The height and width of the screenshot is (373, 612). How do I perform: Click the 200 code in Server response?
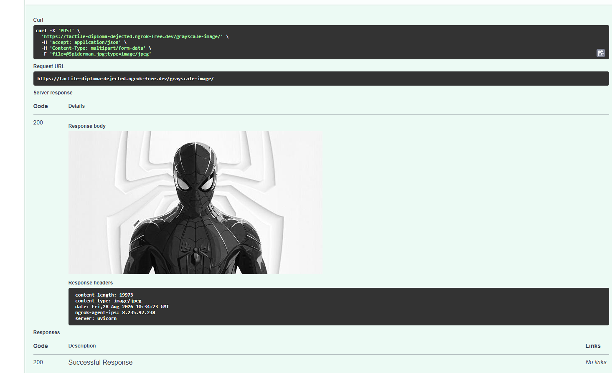click(38, 122)
